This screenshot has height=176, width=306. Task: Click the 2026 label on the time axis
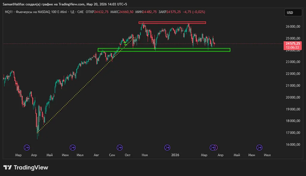175,155
